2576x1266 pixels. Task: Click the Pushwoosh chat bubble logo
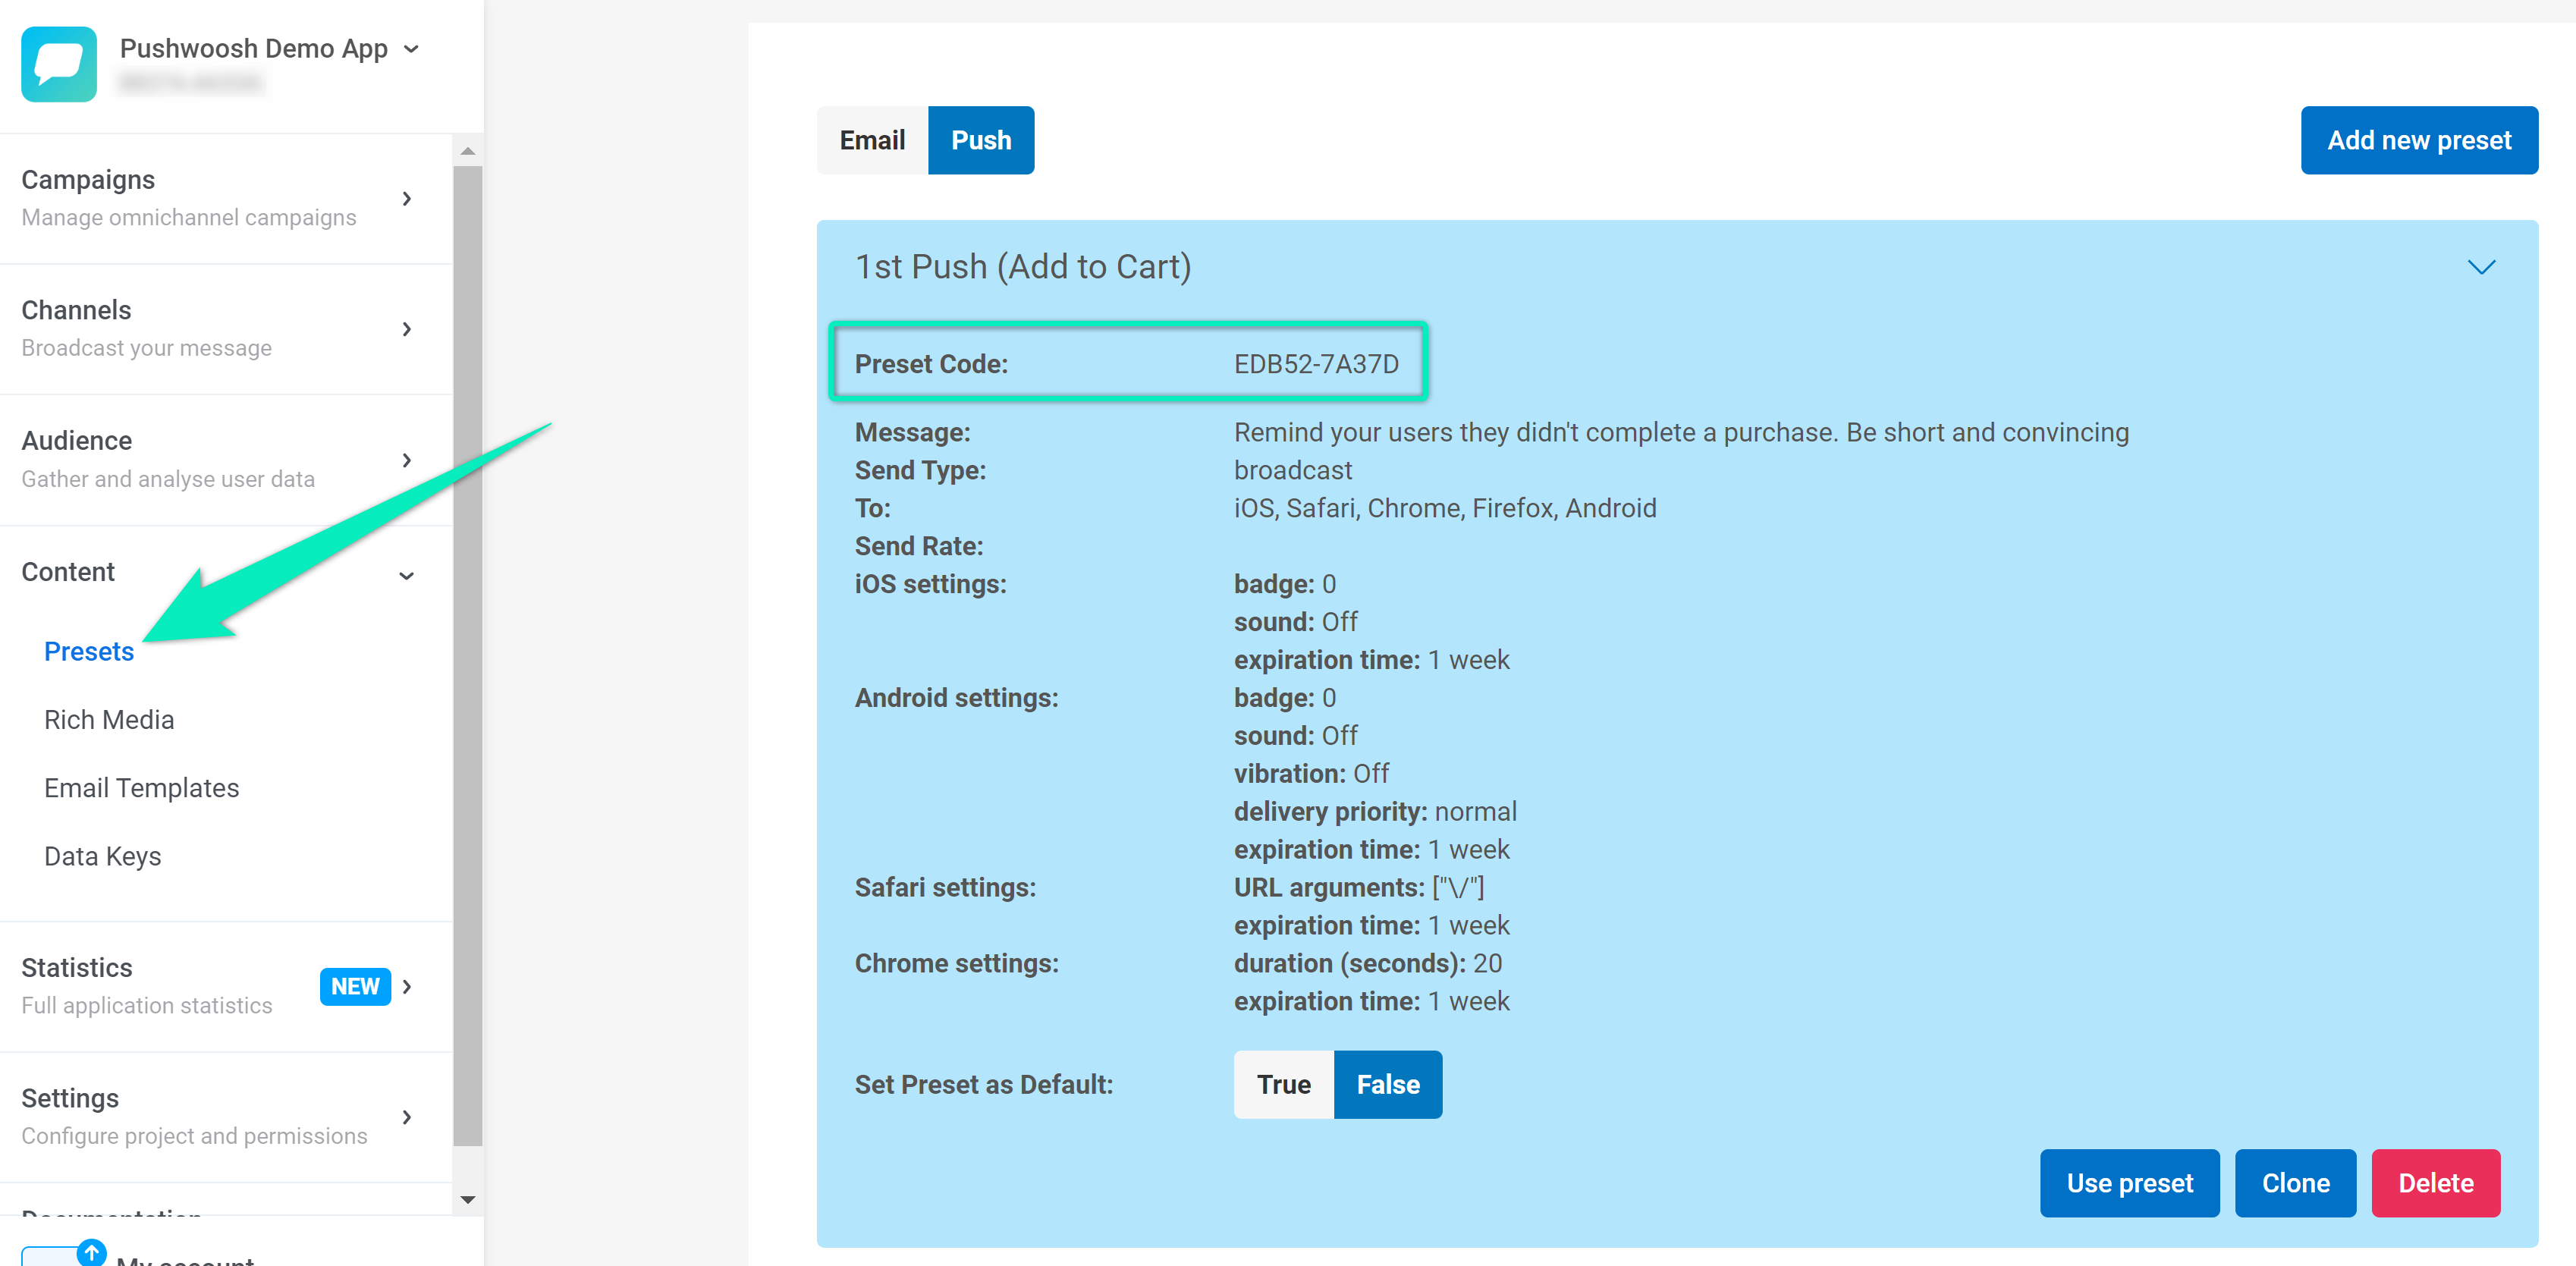tap(59, 64)
